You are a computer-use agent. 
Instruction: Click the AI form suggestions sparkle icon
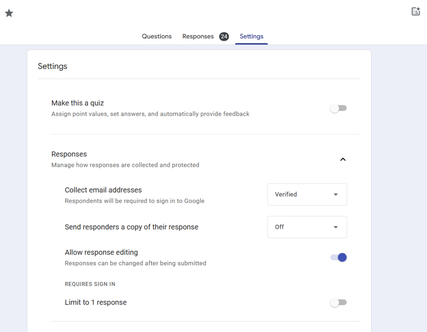(416, 12)
